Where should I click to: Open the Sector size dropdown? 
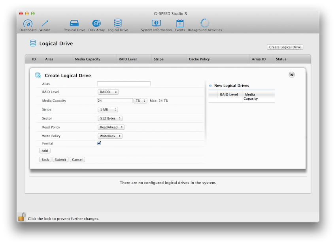click(110, 118)
